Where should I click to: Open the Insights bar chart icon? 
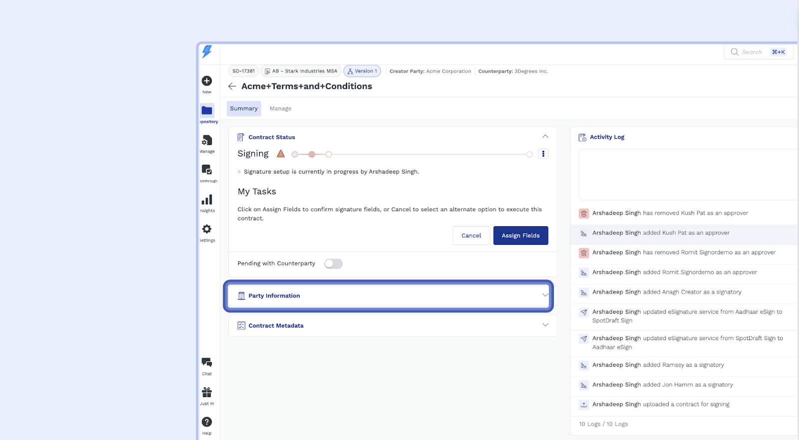[207, 200]
